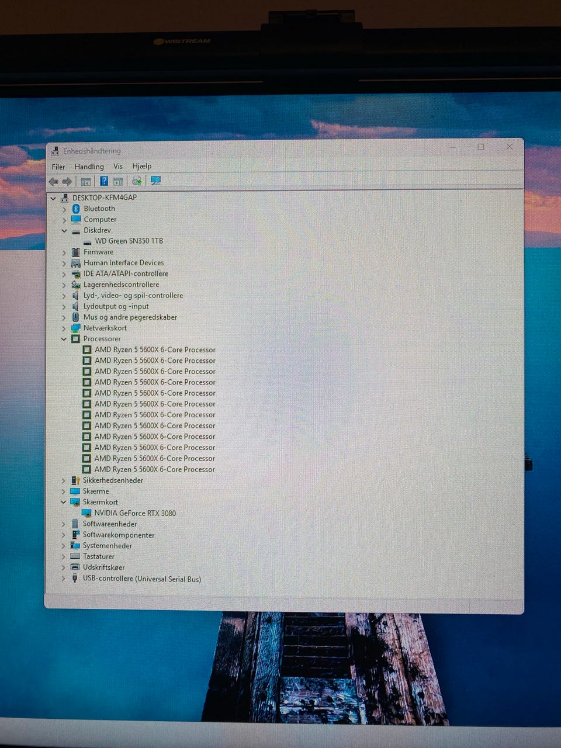Expand the USB-controllere chevron

click(63, 579)
